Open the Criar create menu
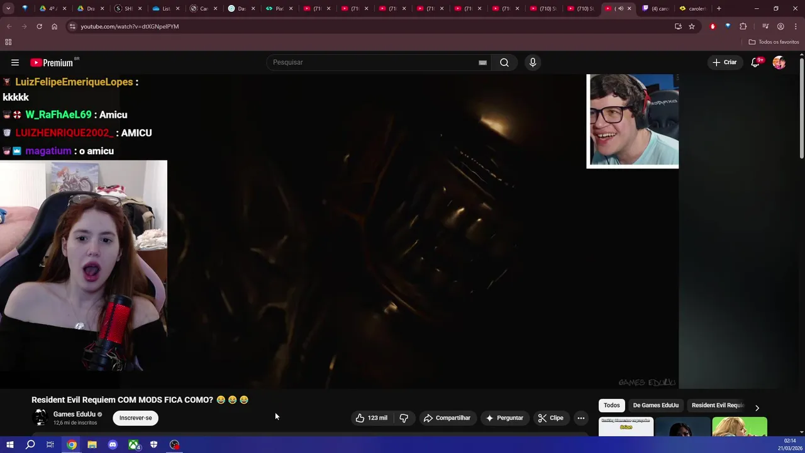This screenshot has height=453, width=805. 724,62
